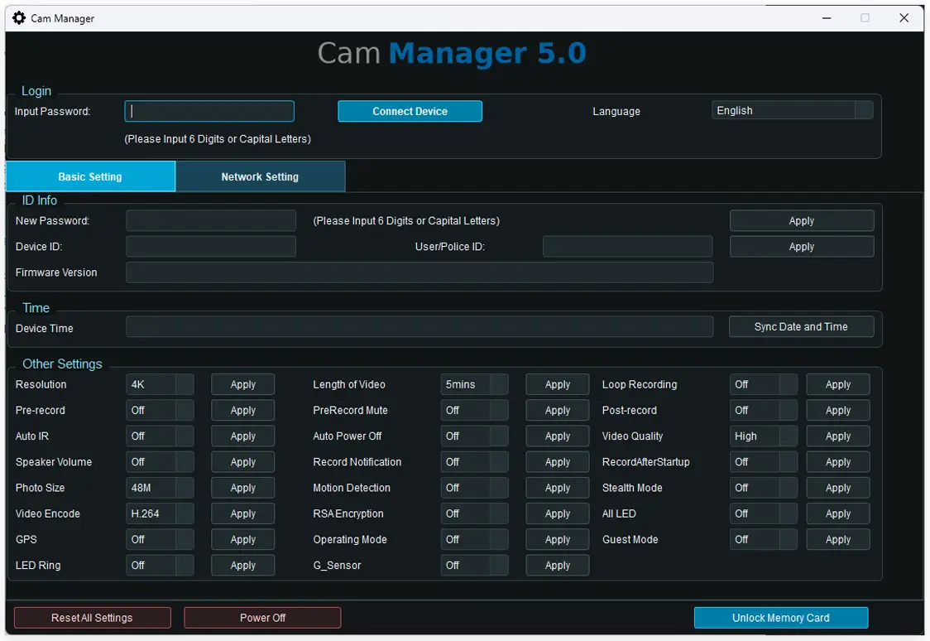Click the Power Off button
Screen dimensions: 930x641
pyautogui.click(x=263, y=617)
